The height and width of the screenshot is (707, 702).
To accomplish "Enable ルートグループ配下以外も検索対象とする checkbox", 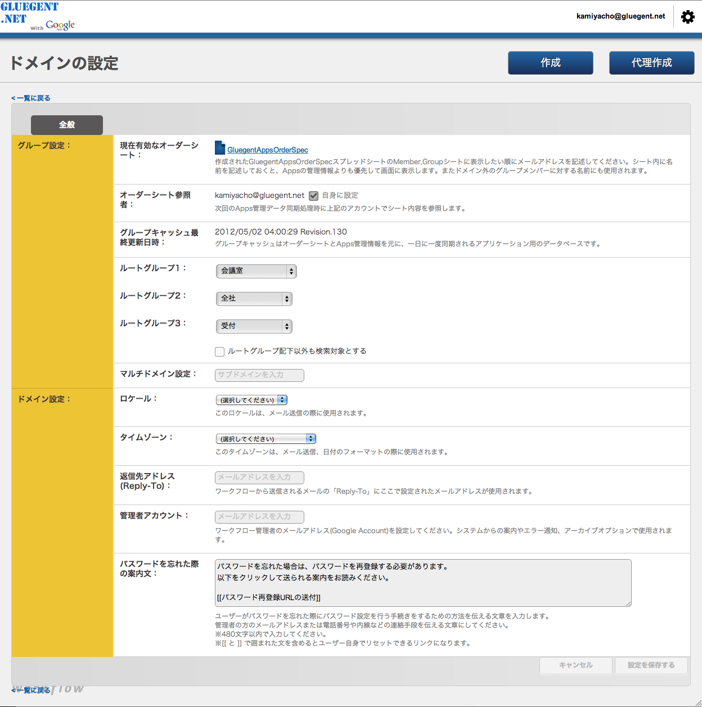I will pyautogui.click(x=220, y=352).
